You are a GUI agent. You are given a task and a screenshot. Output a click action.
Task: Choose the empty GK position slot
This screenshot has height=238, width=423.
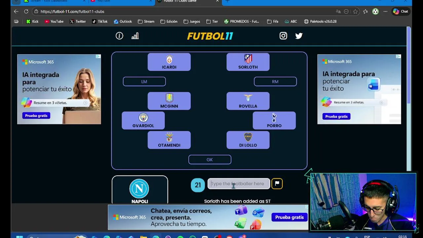point(210,160)
